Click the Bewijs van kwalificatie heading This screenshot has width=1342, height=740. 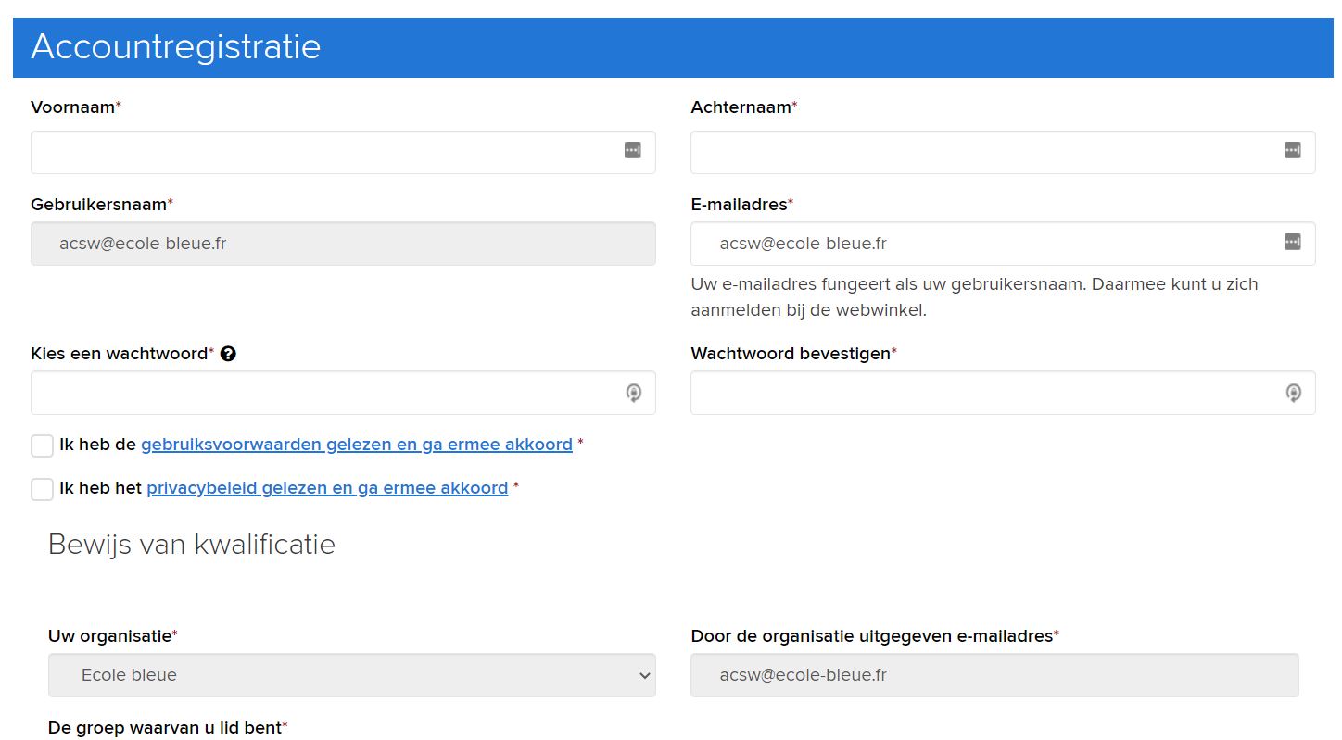point(191,545)
